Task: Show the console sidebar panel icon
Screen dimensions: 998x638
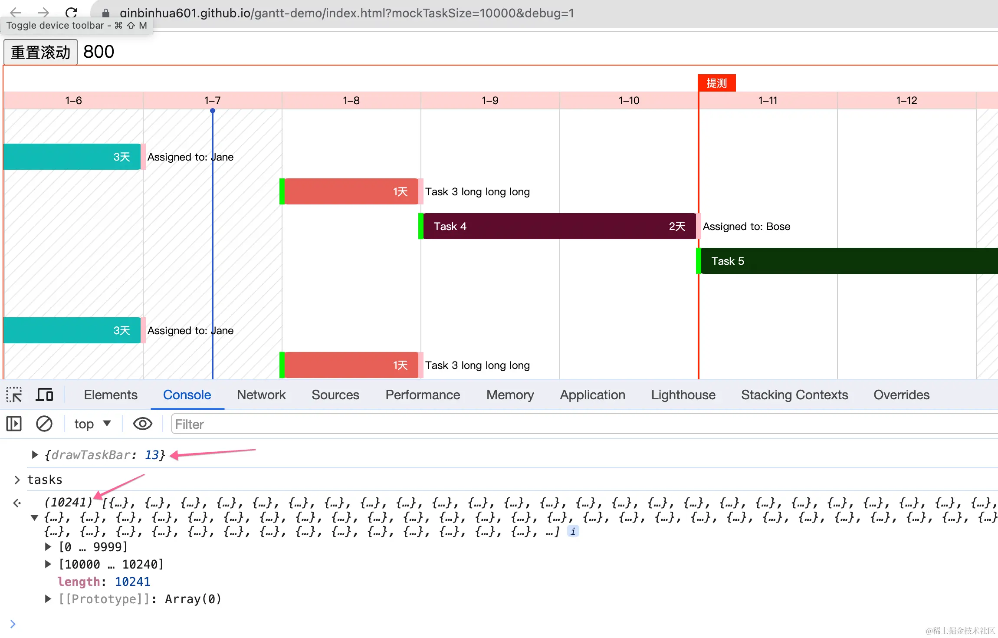Action: click(14, 424)
